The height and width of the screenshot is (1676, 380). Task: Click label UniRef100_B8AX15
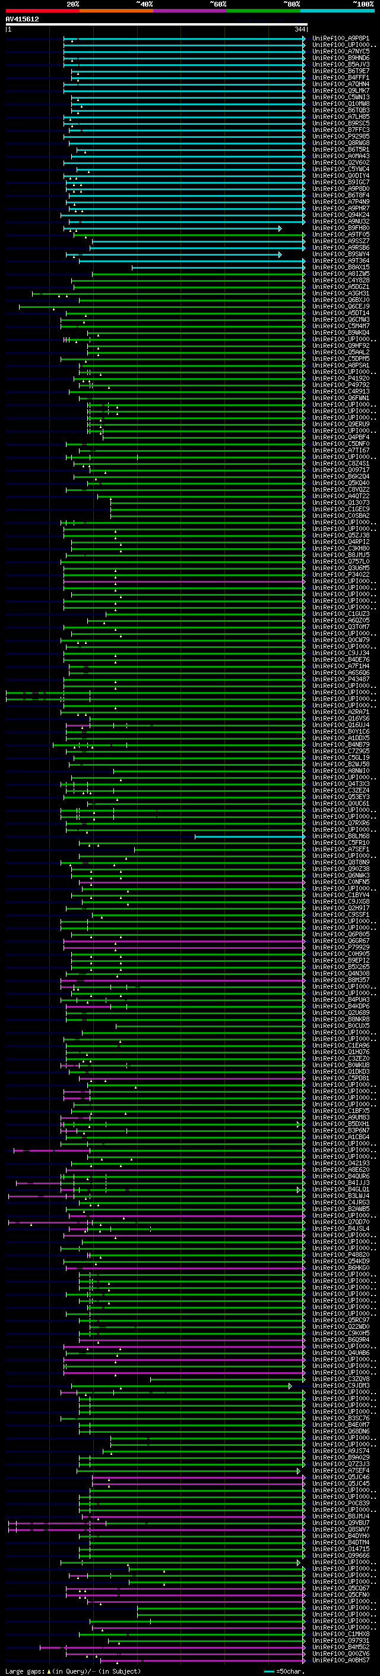(x=341, y=267)
